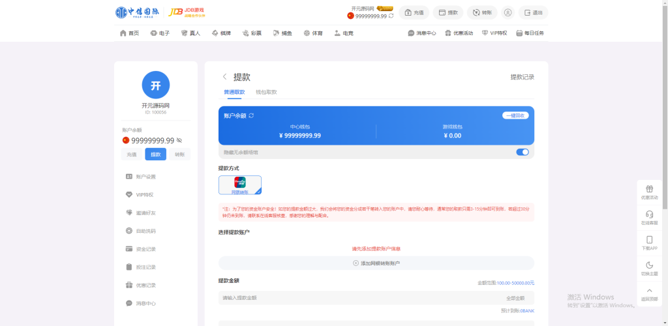Click the 转账 button in header
The width and height of the screenshot is (668, 326).
pos(482,12)
